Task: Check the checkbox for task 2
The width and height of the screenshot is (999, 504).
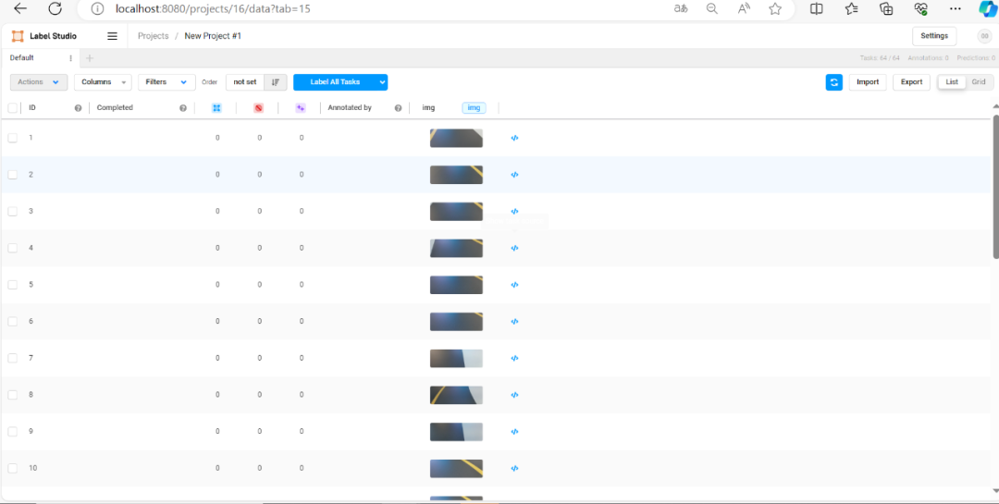Action: point(13,175)
